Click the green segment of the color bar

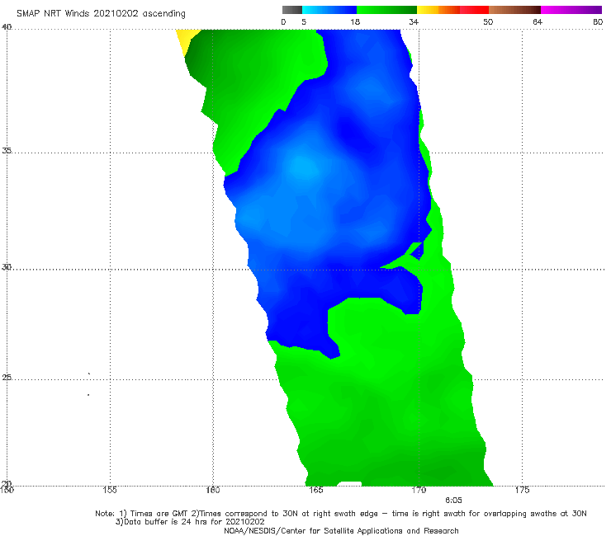[386, 10]
